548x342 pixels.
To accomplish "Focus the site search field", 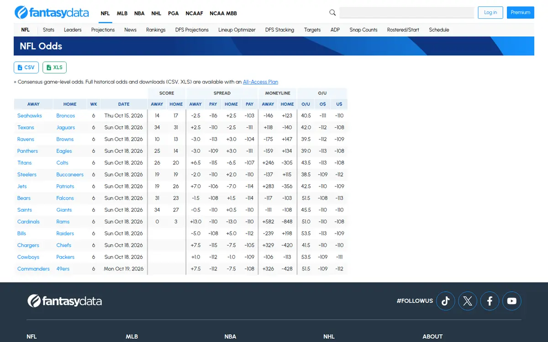I will point(406,12).
